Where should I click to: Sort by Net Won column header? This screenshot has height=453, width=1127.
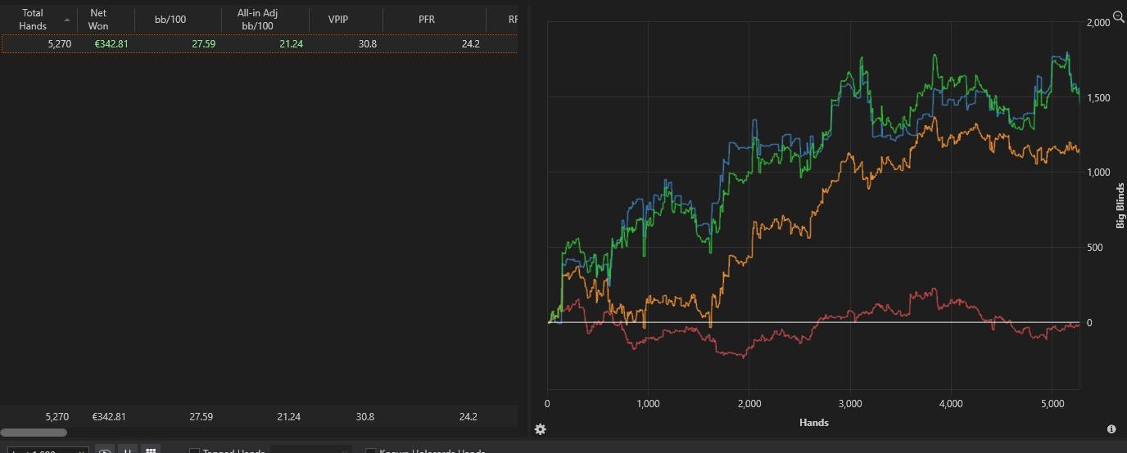(x=98, y=20)
